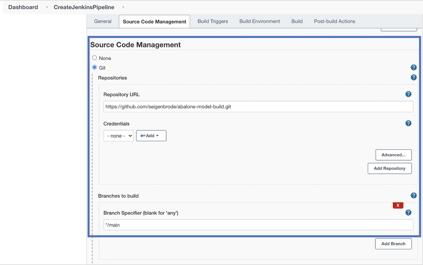Click the Repositories label
The height and width of the screenshot is (265, 423).
[x=112, y=78]
